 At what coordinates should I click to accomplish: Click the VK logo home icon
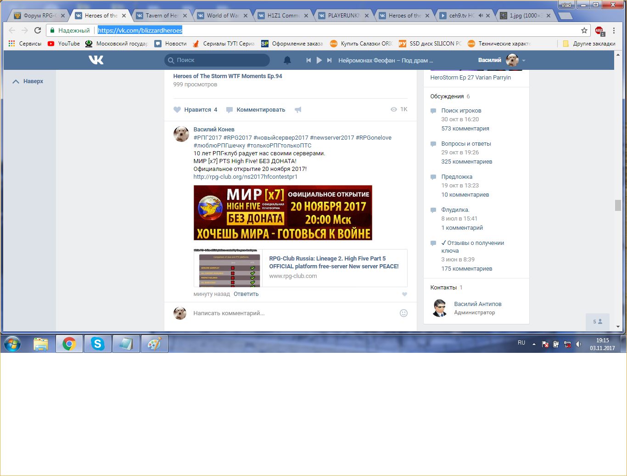tap(96, 60)
